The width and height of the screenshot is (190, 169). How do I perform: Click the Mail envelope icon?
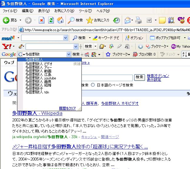tap(128, 20)
